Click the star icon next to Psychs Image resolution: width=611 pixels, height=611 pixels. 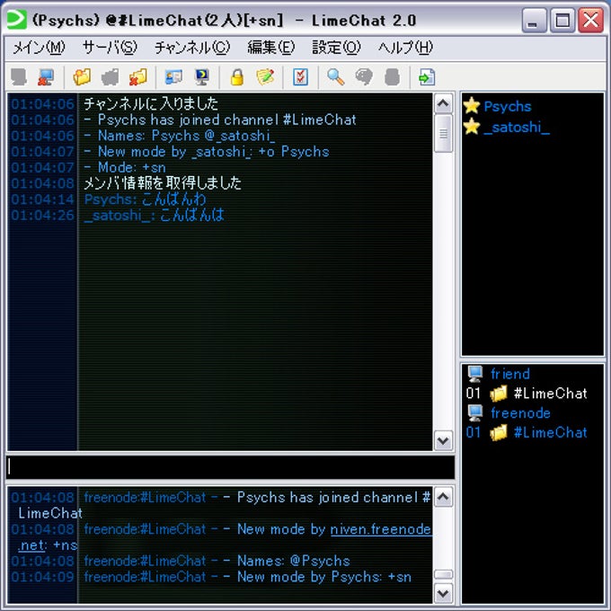[472, 106]
